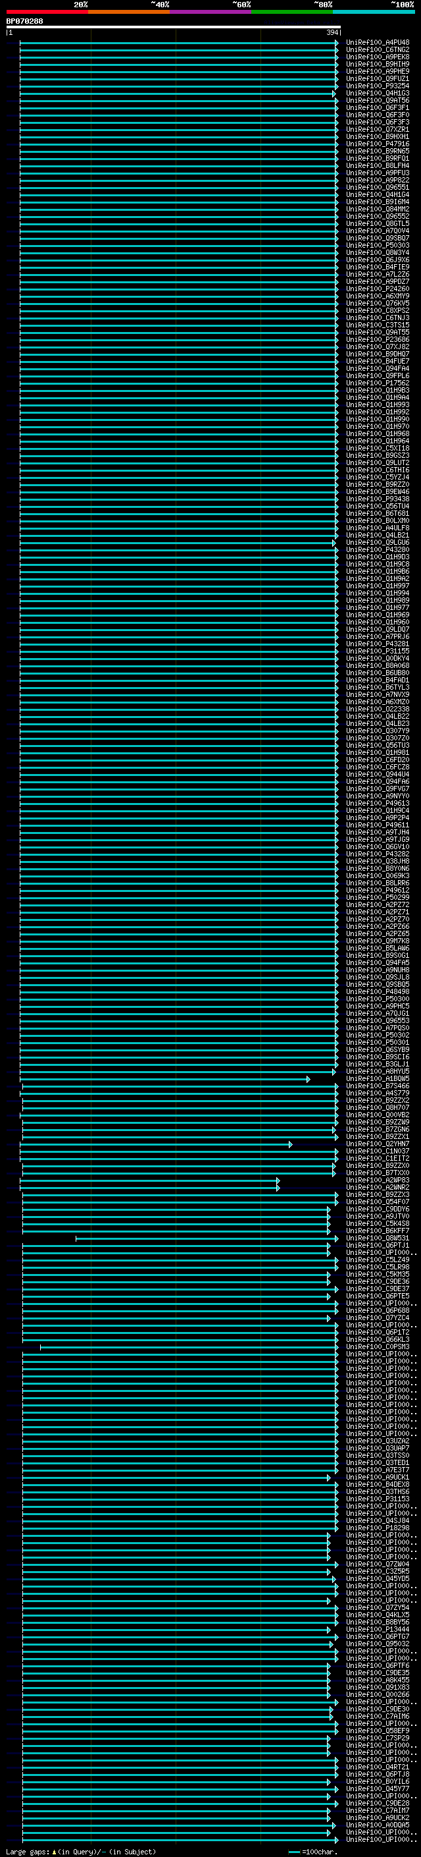Select hit label UniRef100_B3GLJ1

pos(377,1065)
